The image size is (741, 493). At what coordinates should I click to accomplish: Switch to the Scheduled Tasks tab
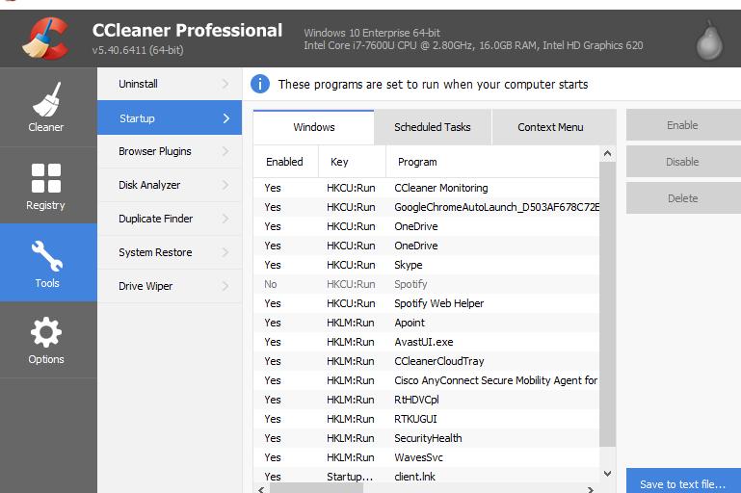433,127
